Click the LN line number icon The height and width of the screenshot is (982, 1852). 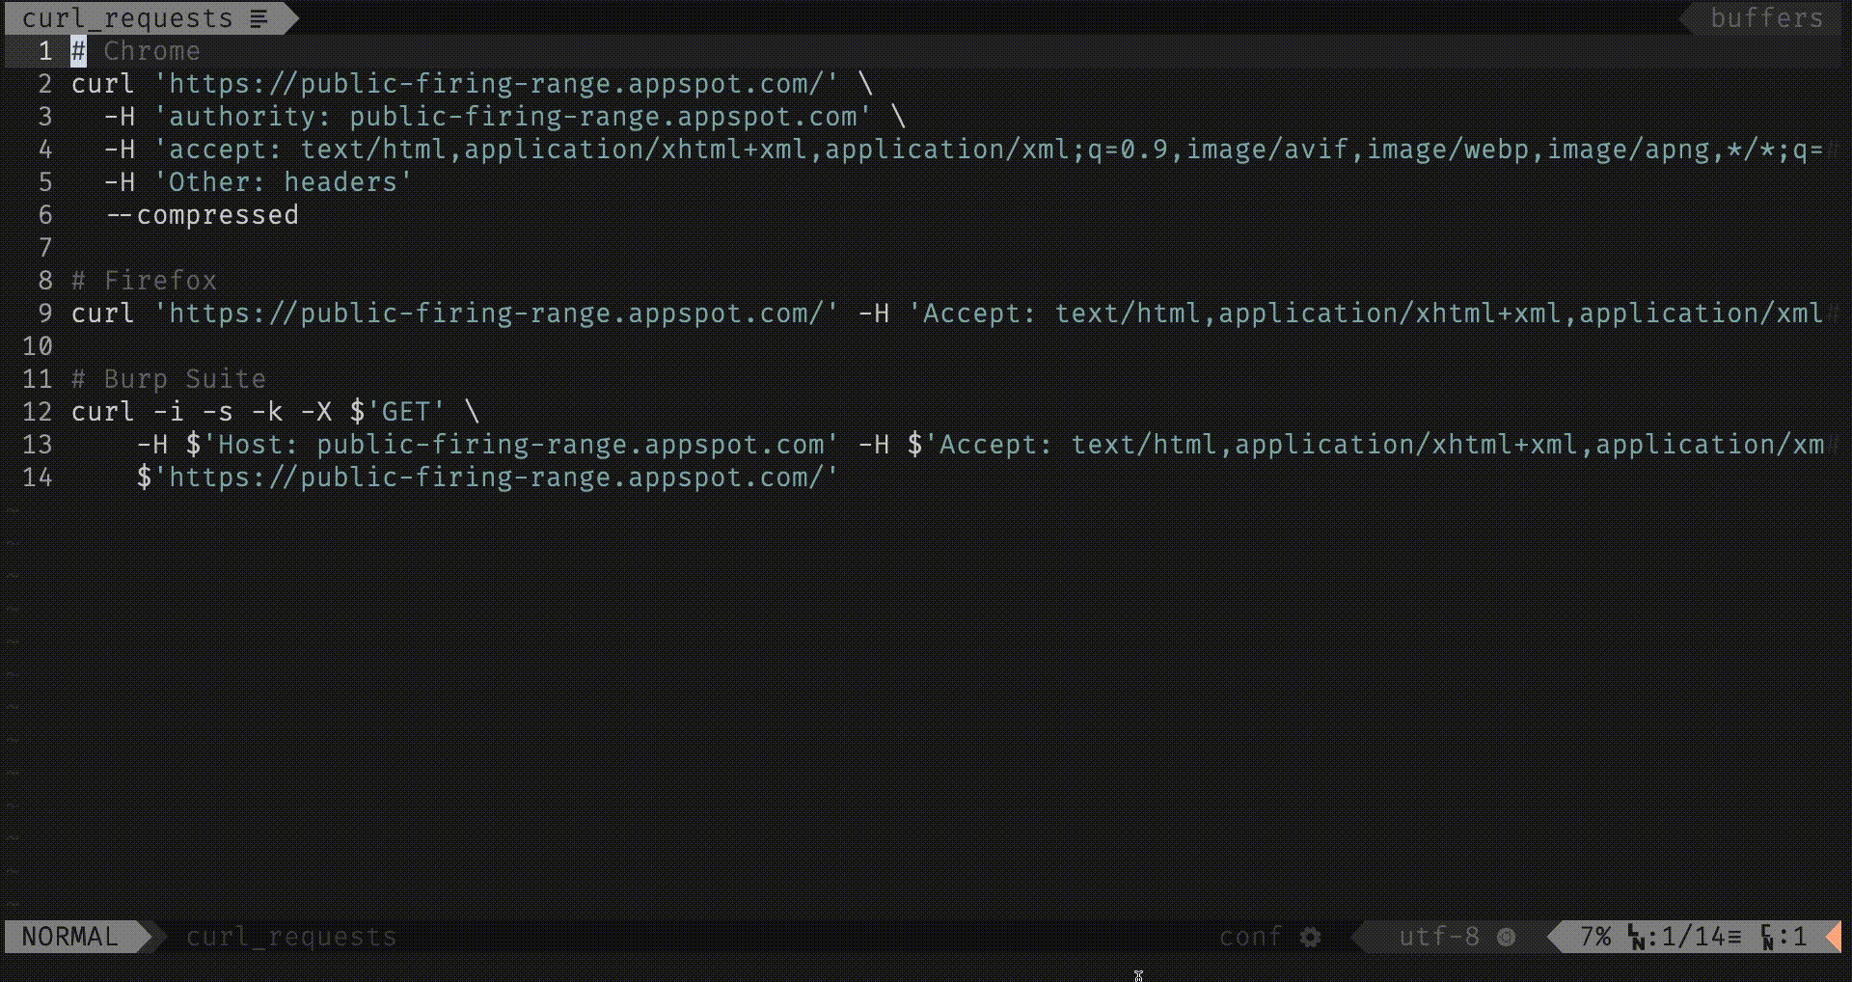(x=1636, y=937)
